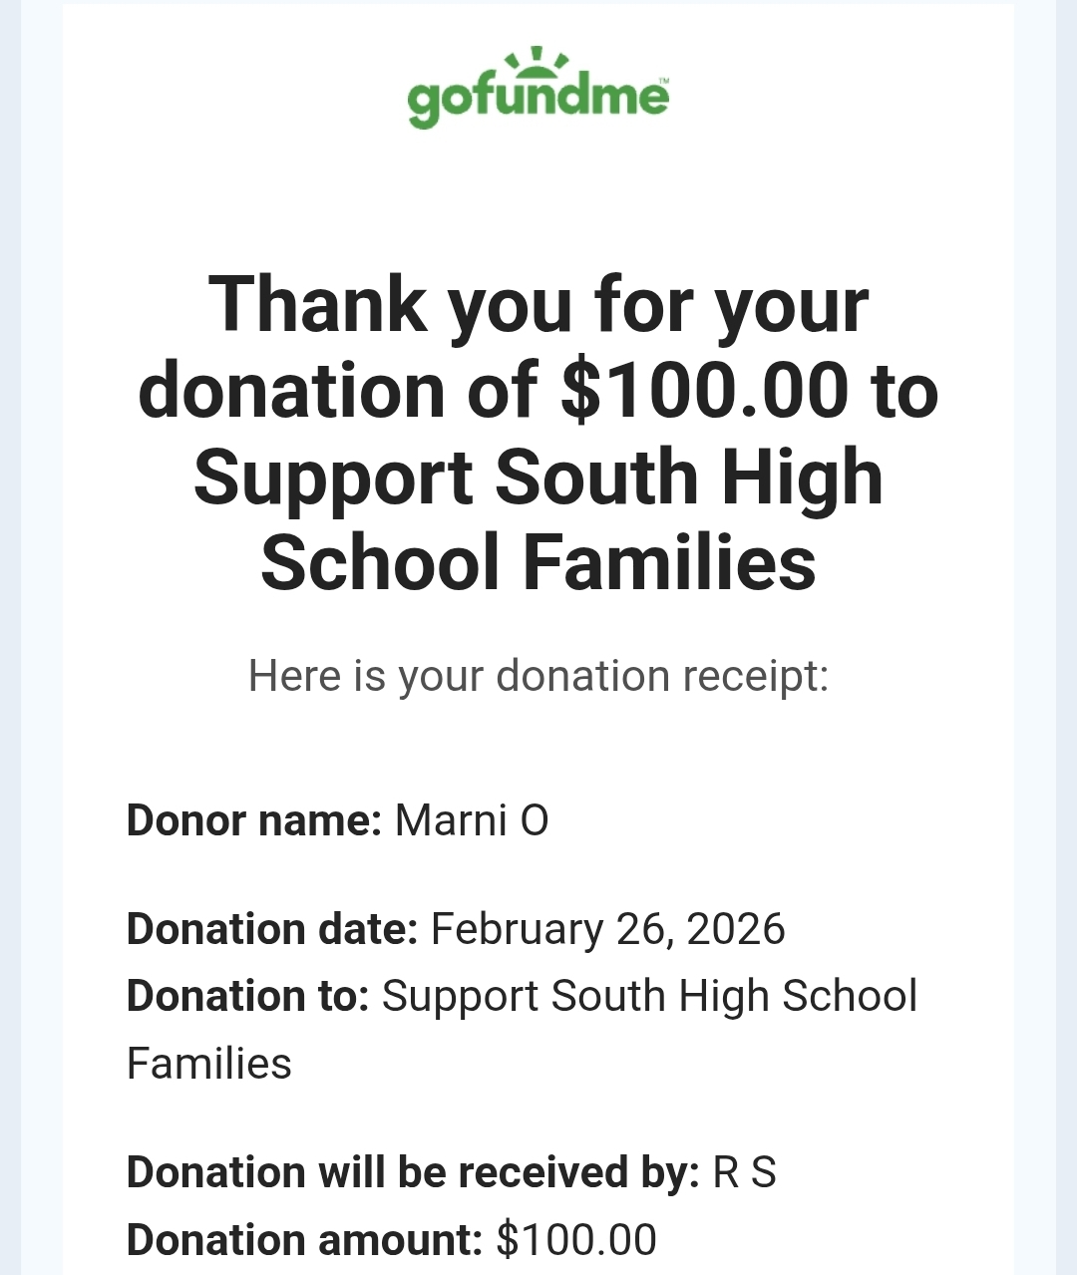Select the date "February 26, 2026"

(x=607, y=929)
